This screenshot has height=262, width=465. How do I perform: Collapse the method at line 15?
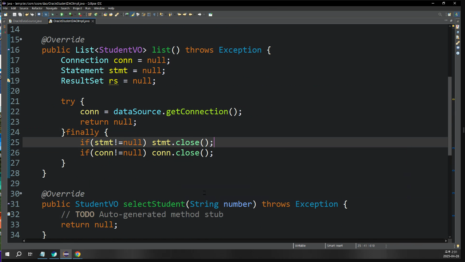(x=21, y=39)
